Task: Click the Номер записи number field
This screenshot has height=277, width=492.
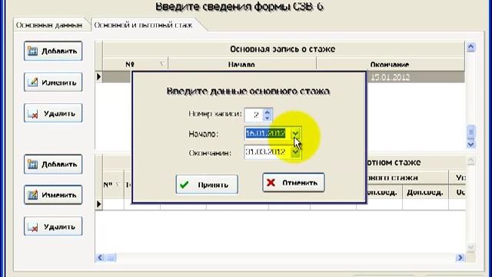Action: point(254,115)
